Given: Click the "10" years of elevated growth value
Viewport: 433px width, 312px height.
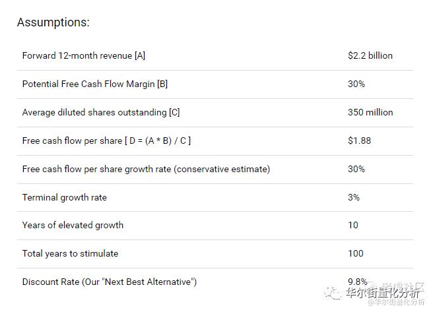Looking at the screenshot, I should coord(352,225).
